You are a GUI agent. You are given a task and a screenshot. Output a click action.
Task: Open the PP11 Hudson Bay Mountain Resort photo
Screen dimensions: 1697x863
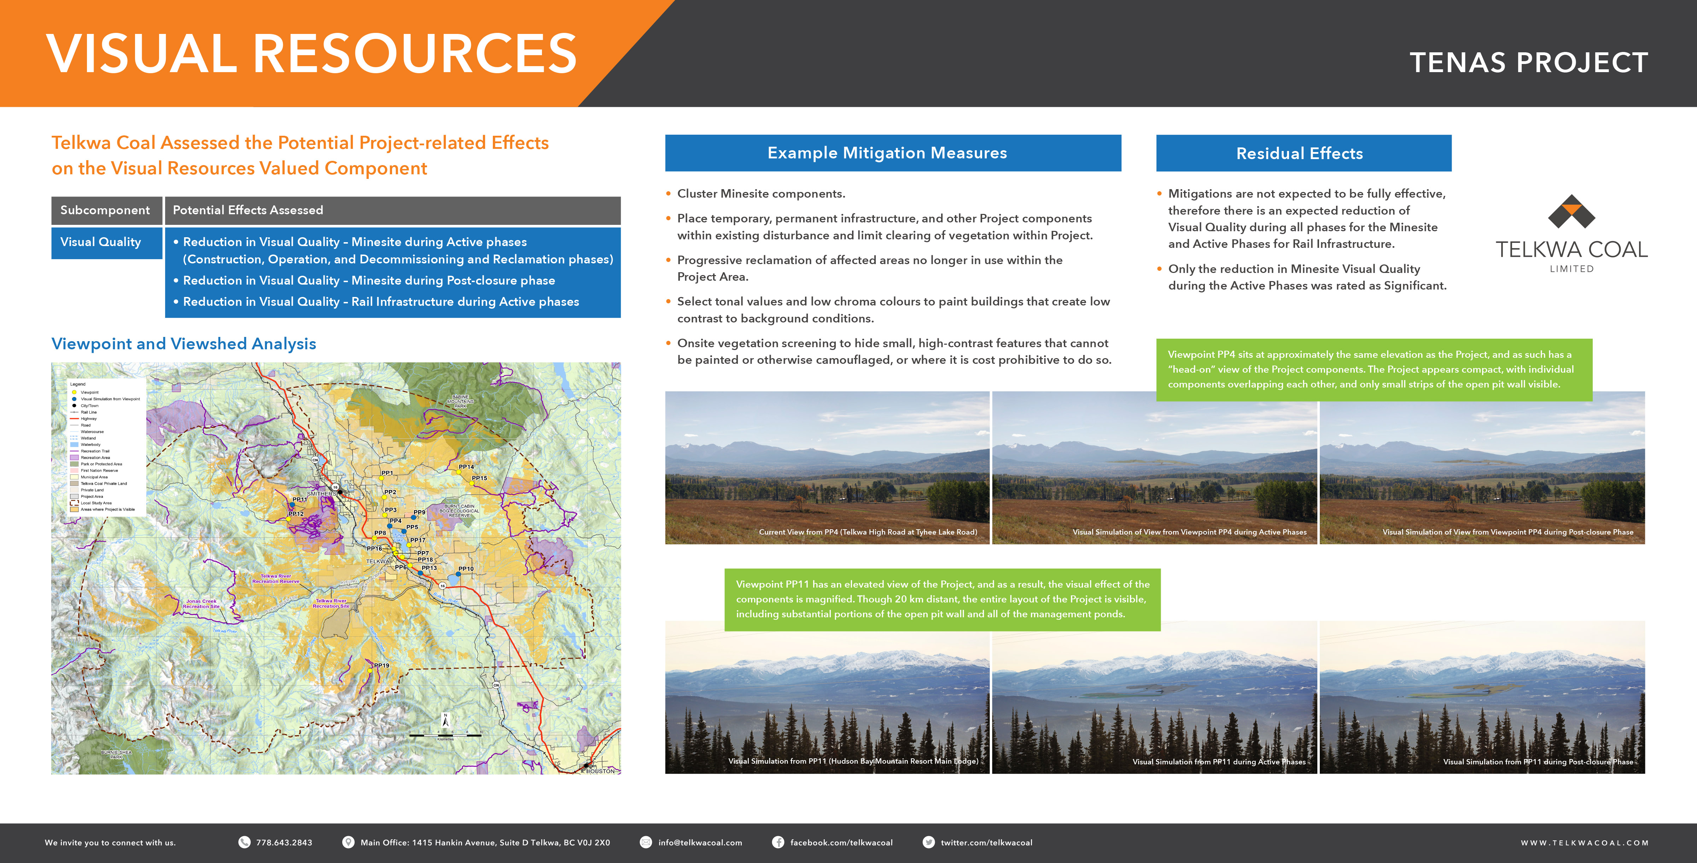click(x=827, y=701)
